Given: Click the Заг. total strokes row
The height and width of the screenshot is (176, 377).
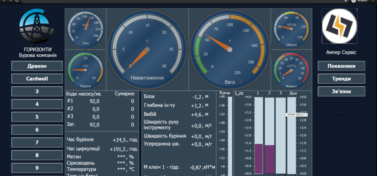Looking at the screenshot, I should pos(100,124).
